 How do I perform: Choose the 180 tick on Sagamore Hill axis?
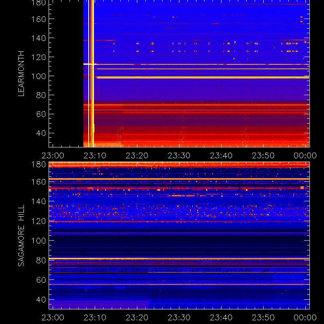tap(38, 164)
